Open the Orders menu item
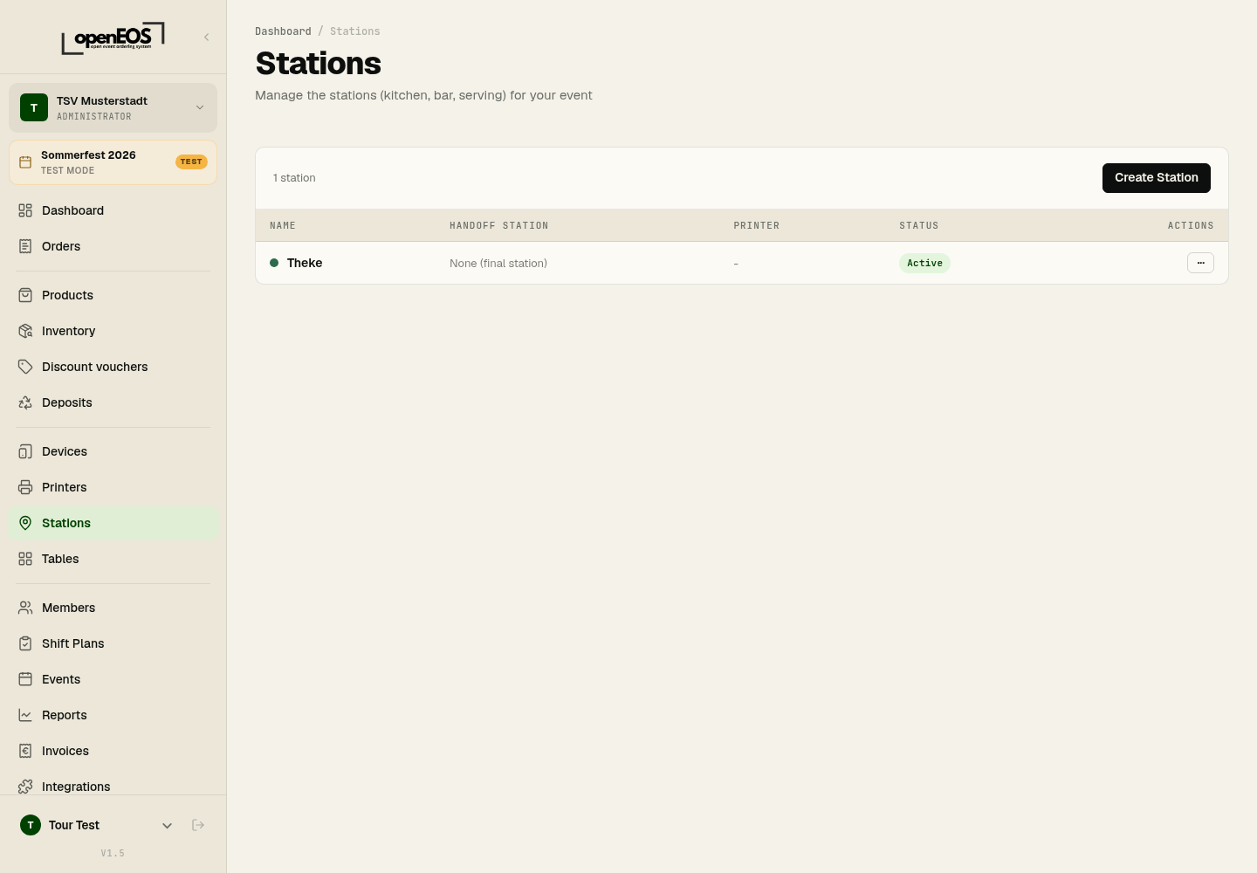The image size is (1257, 873). (113, 246)
